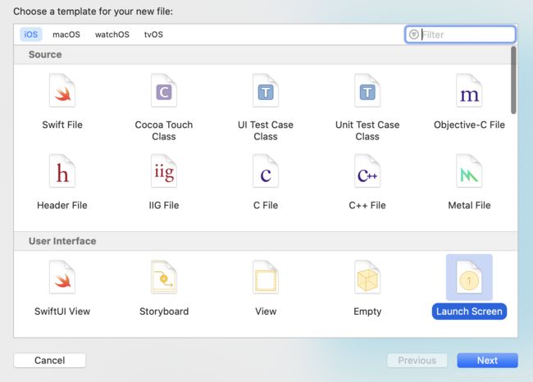The height and width of the screenshot is (382, 533).
Task: Click the 'SwiftUI View' label text
Action: point(62,312)
